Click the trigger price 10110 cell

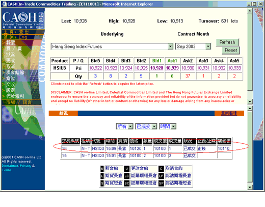[224, 148]
